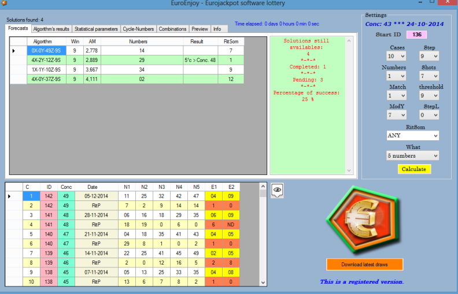
Task: Click the RitSom column header in forecasts
Action: coord(231,42)
